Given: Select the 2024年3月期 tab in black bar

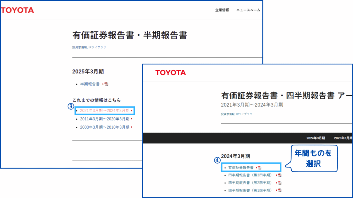Looking at the screenshot, I should (x=316, y=138).
